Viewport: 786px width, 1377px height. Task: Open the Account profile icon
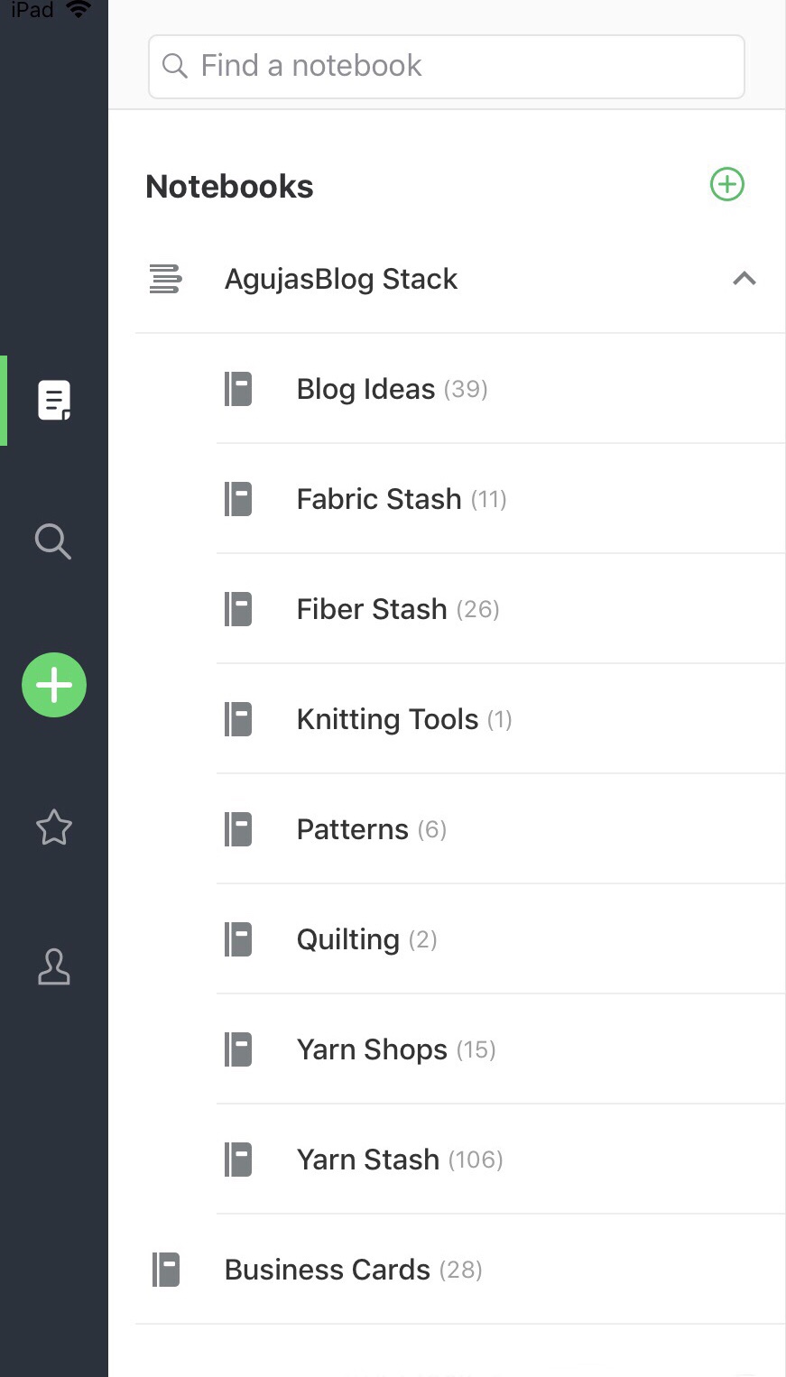point(54,966)
